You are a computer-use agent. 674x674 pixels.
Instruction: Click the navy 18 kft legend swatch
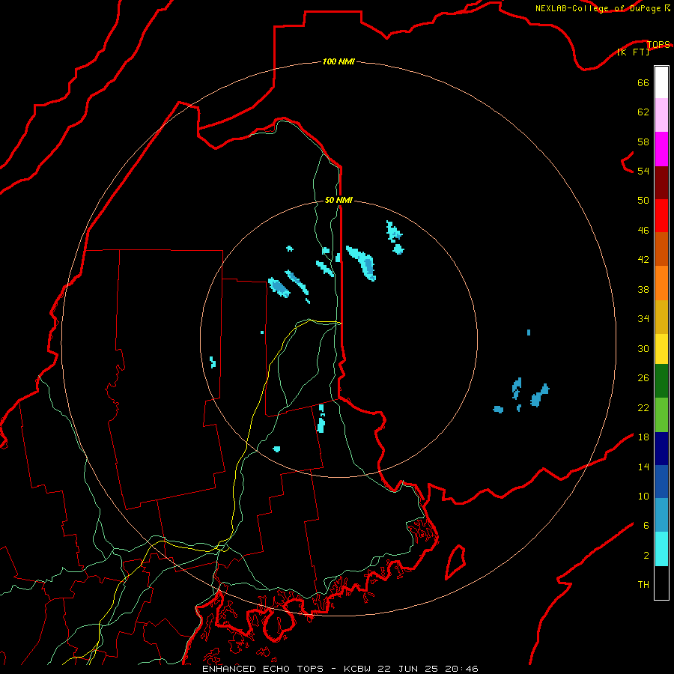661,449
